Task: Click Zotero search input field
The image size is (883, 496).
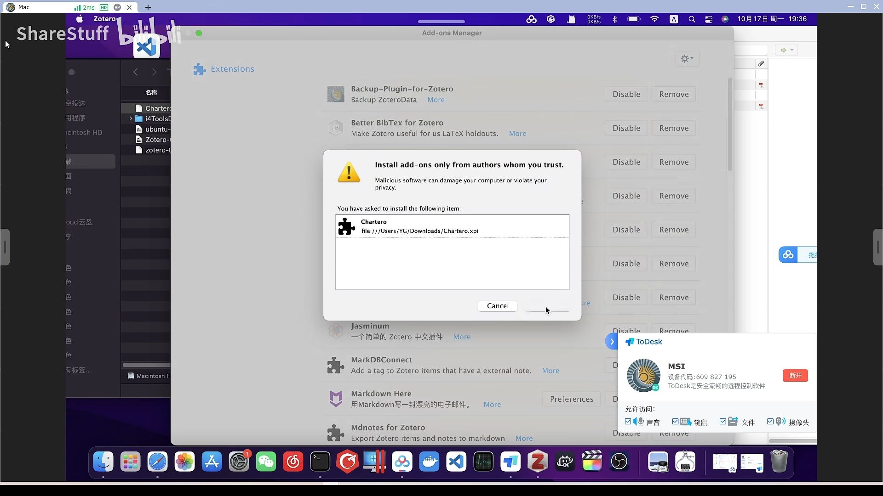Action: pos(751,50)
